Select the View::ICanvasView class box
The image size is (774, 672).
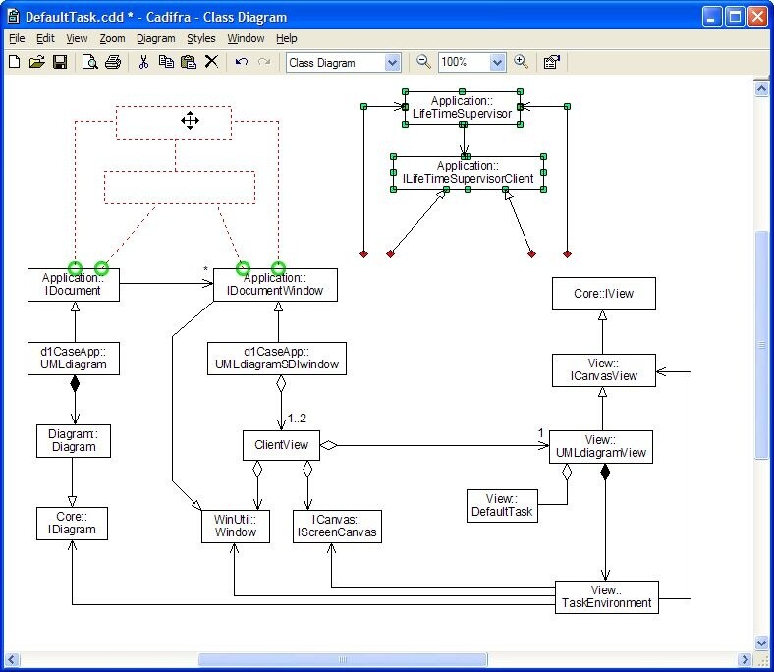coord(604,369)
